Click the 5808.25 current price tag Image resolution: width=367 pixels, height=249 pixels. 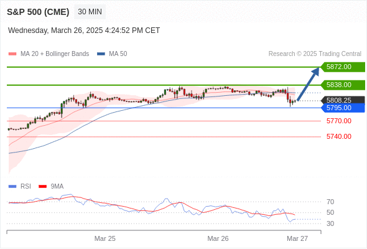coord(343,100)
